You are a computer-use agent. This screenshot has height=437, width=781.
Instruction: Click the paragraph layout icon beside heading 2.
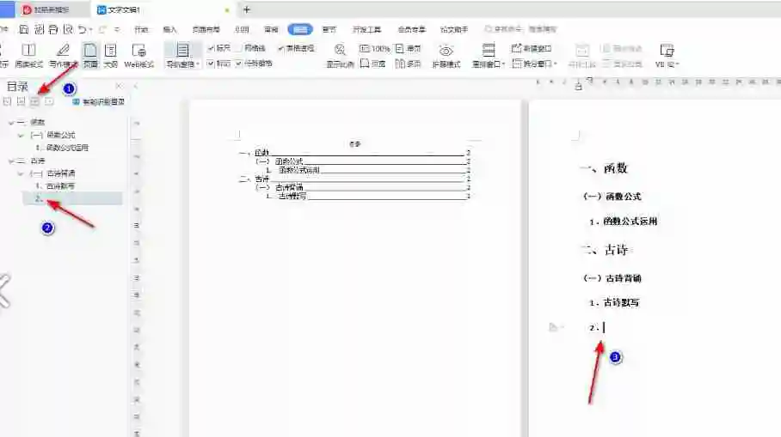(552, 327)
